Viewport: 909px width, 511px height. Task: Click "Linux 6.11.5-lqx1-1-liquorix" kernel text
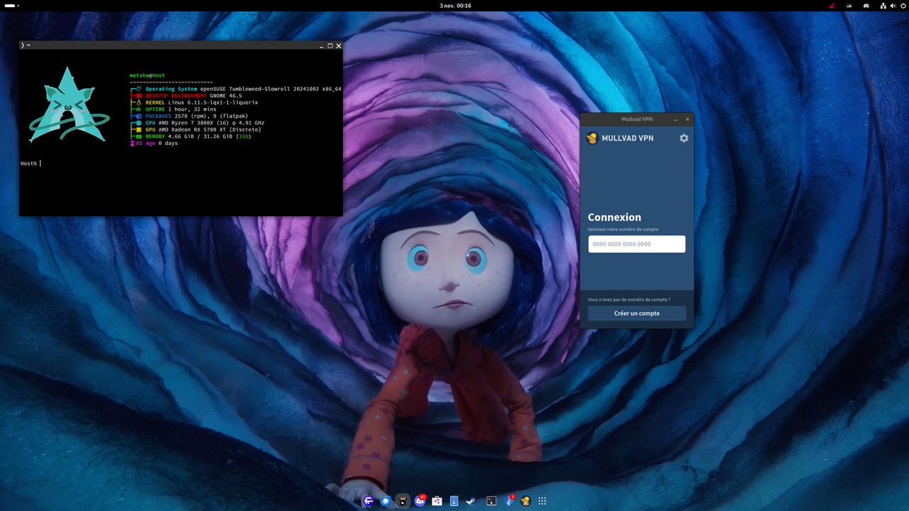click(213, 102)
